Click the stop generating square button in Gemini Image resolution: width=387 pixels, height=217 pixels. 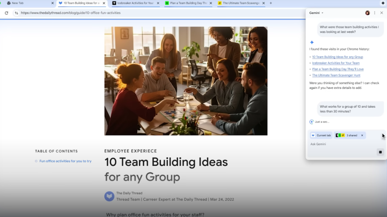(x=380, y=152)
